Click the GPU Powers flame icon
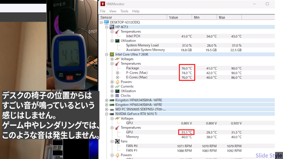 (117, 155)
